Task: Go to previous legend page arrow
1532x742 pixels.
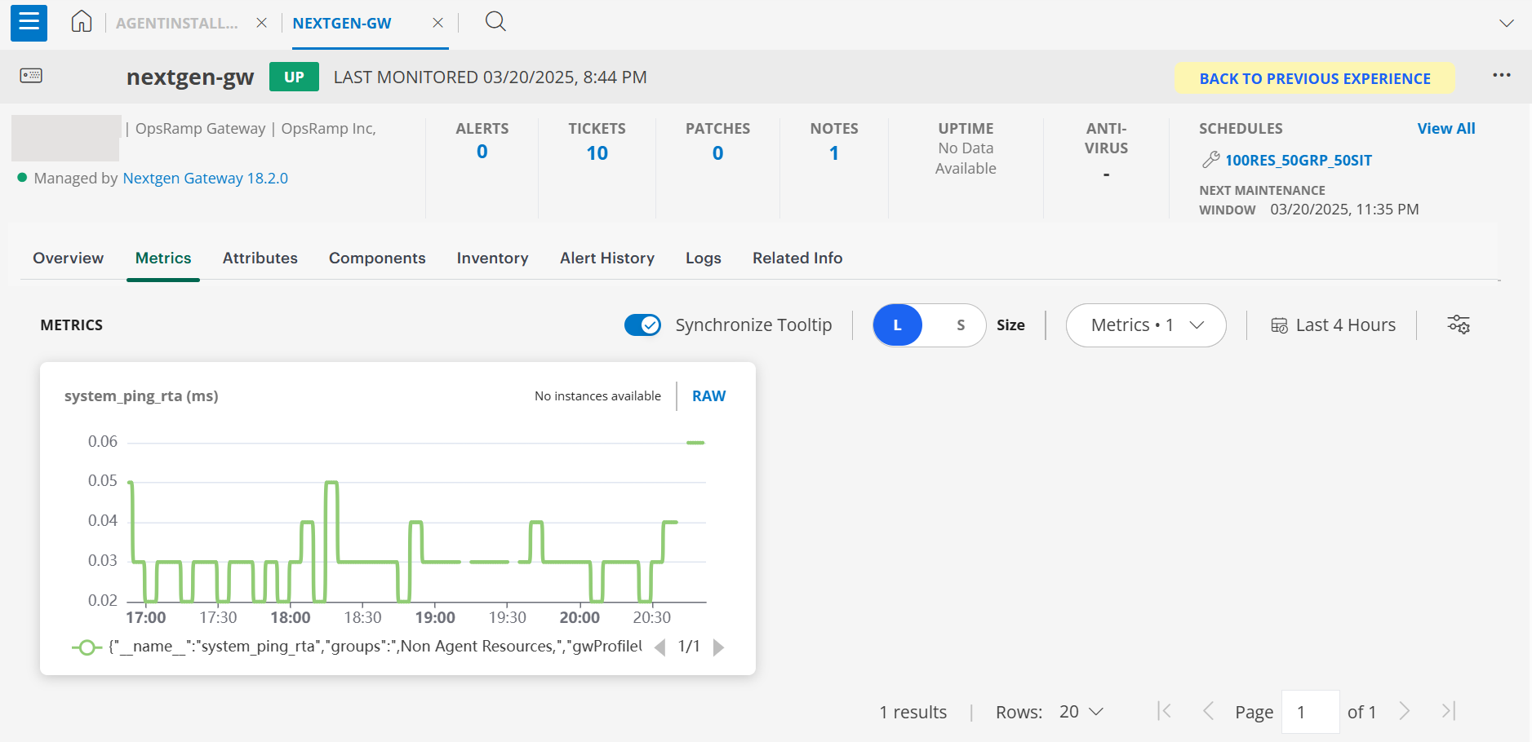Action: tap(659, 647)
